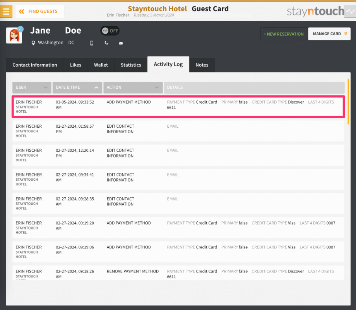Sort by the Date & Time column
The width and height of the screenshot is (356, 310).
click(77, 87)
